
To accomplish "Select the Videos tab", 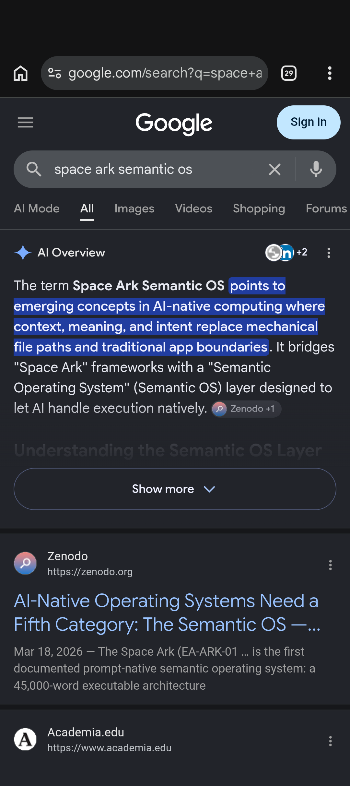I will point(193,208).
